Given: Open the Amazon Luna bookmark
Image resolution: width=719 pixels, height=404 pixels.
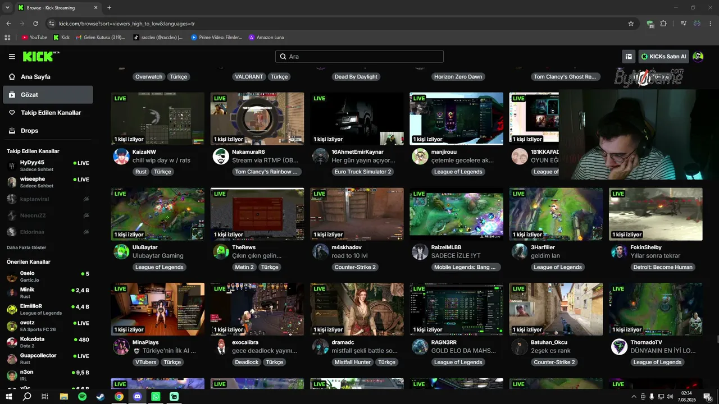Looking at the screenshot, I should pos(266,38).
